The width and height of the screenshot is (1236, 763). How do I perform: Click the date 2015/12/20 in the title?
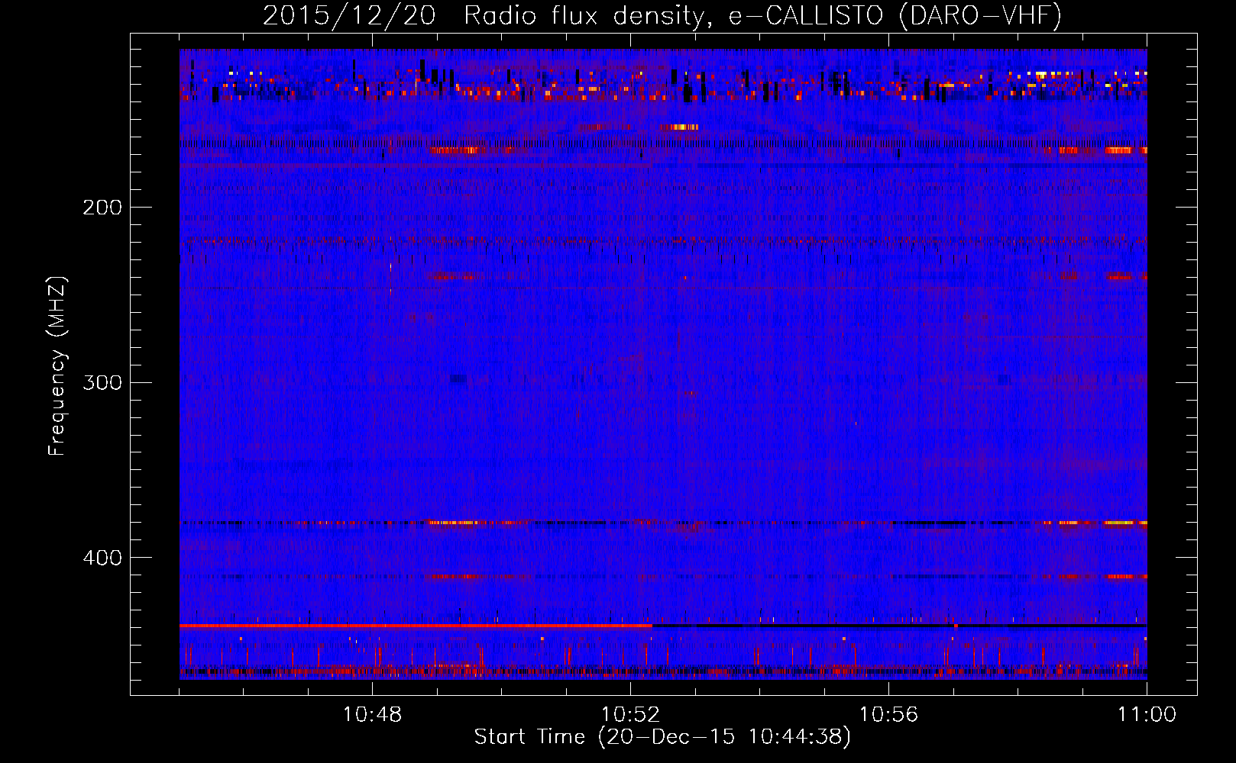click(x=348, y=16)
